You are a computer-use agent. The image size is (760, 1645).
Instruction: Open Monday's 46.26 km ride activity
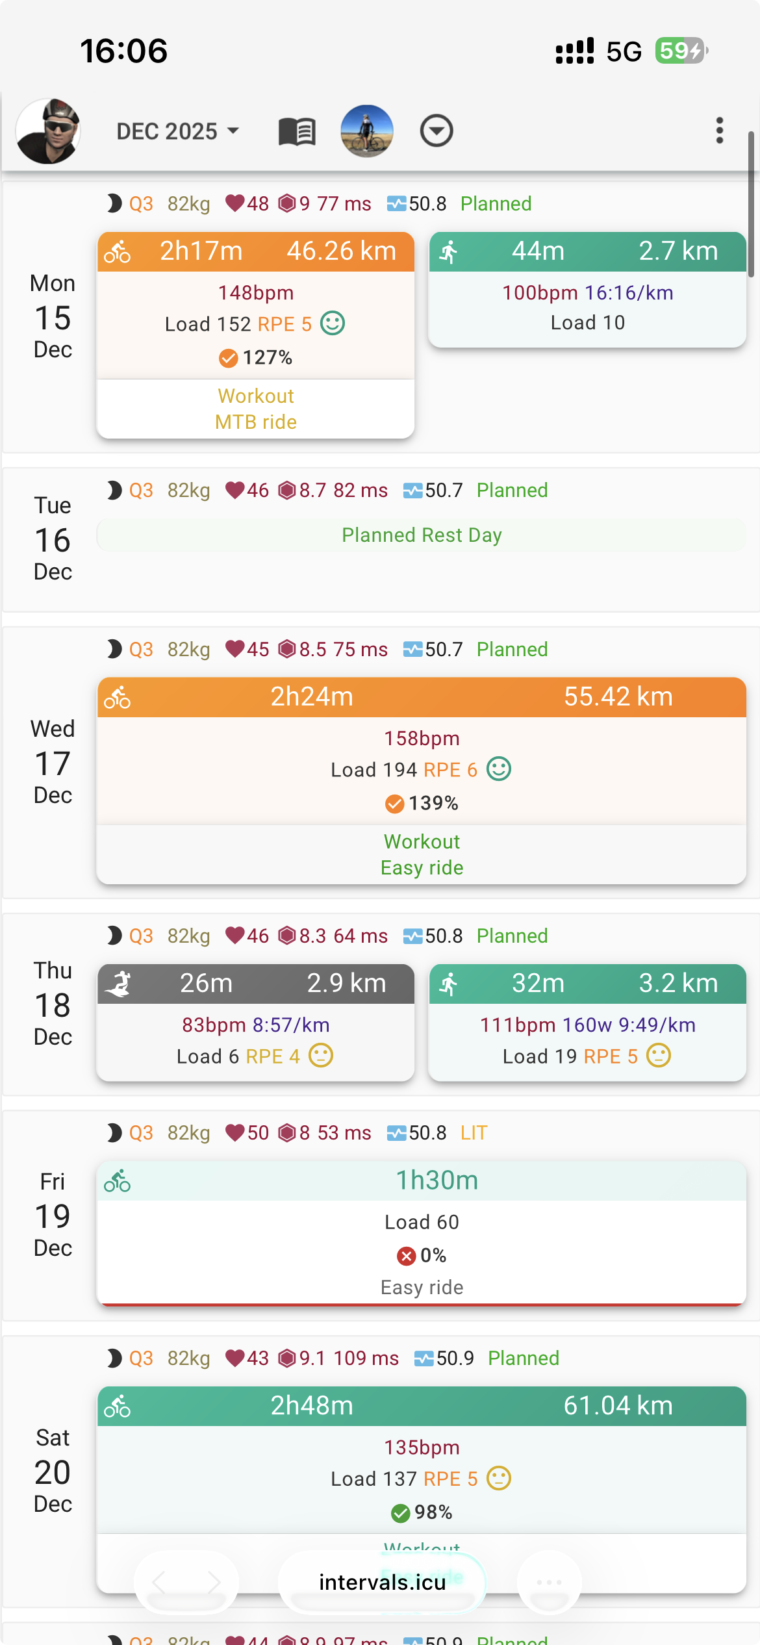point(255,304)
